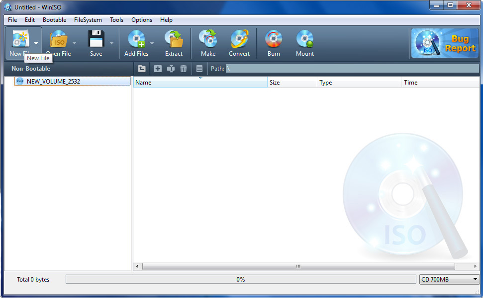This screenshot has height=298, width=483.
Task: Open the Options menu
Action: [x=142, y=20]
